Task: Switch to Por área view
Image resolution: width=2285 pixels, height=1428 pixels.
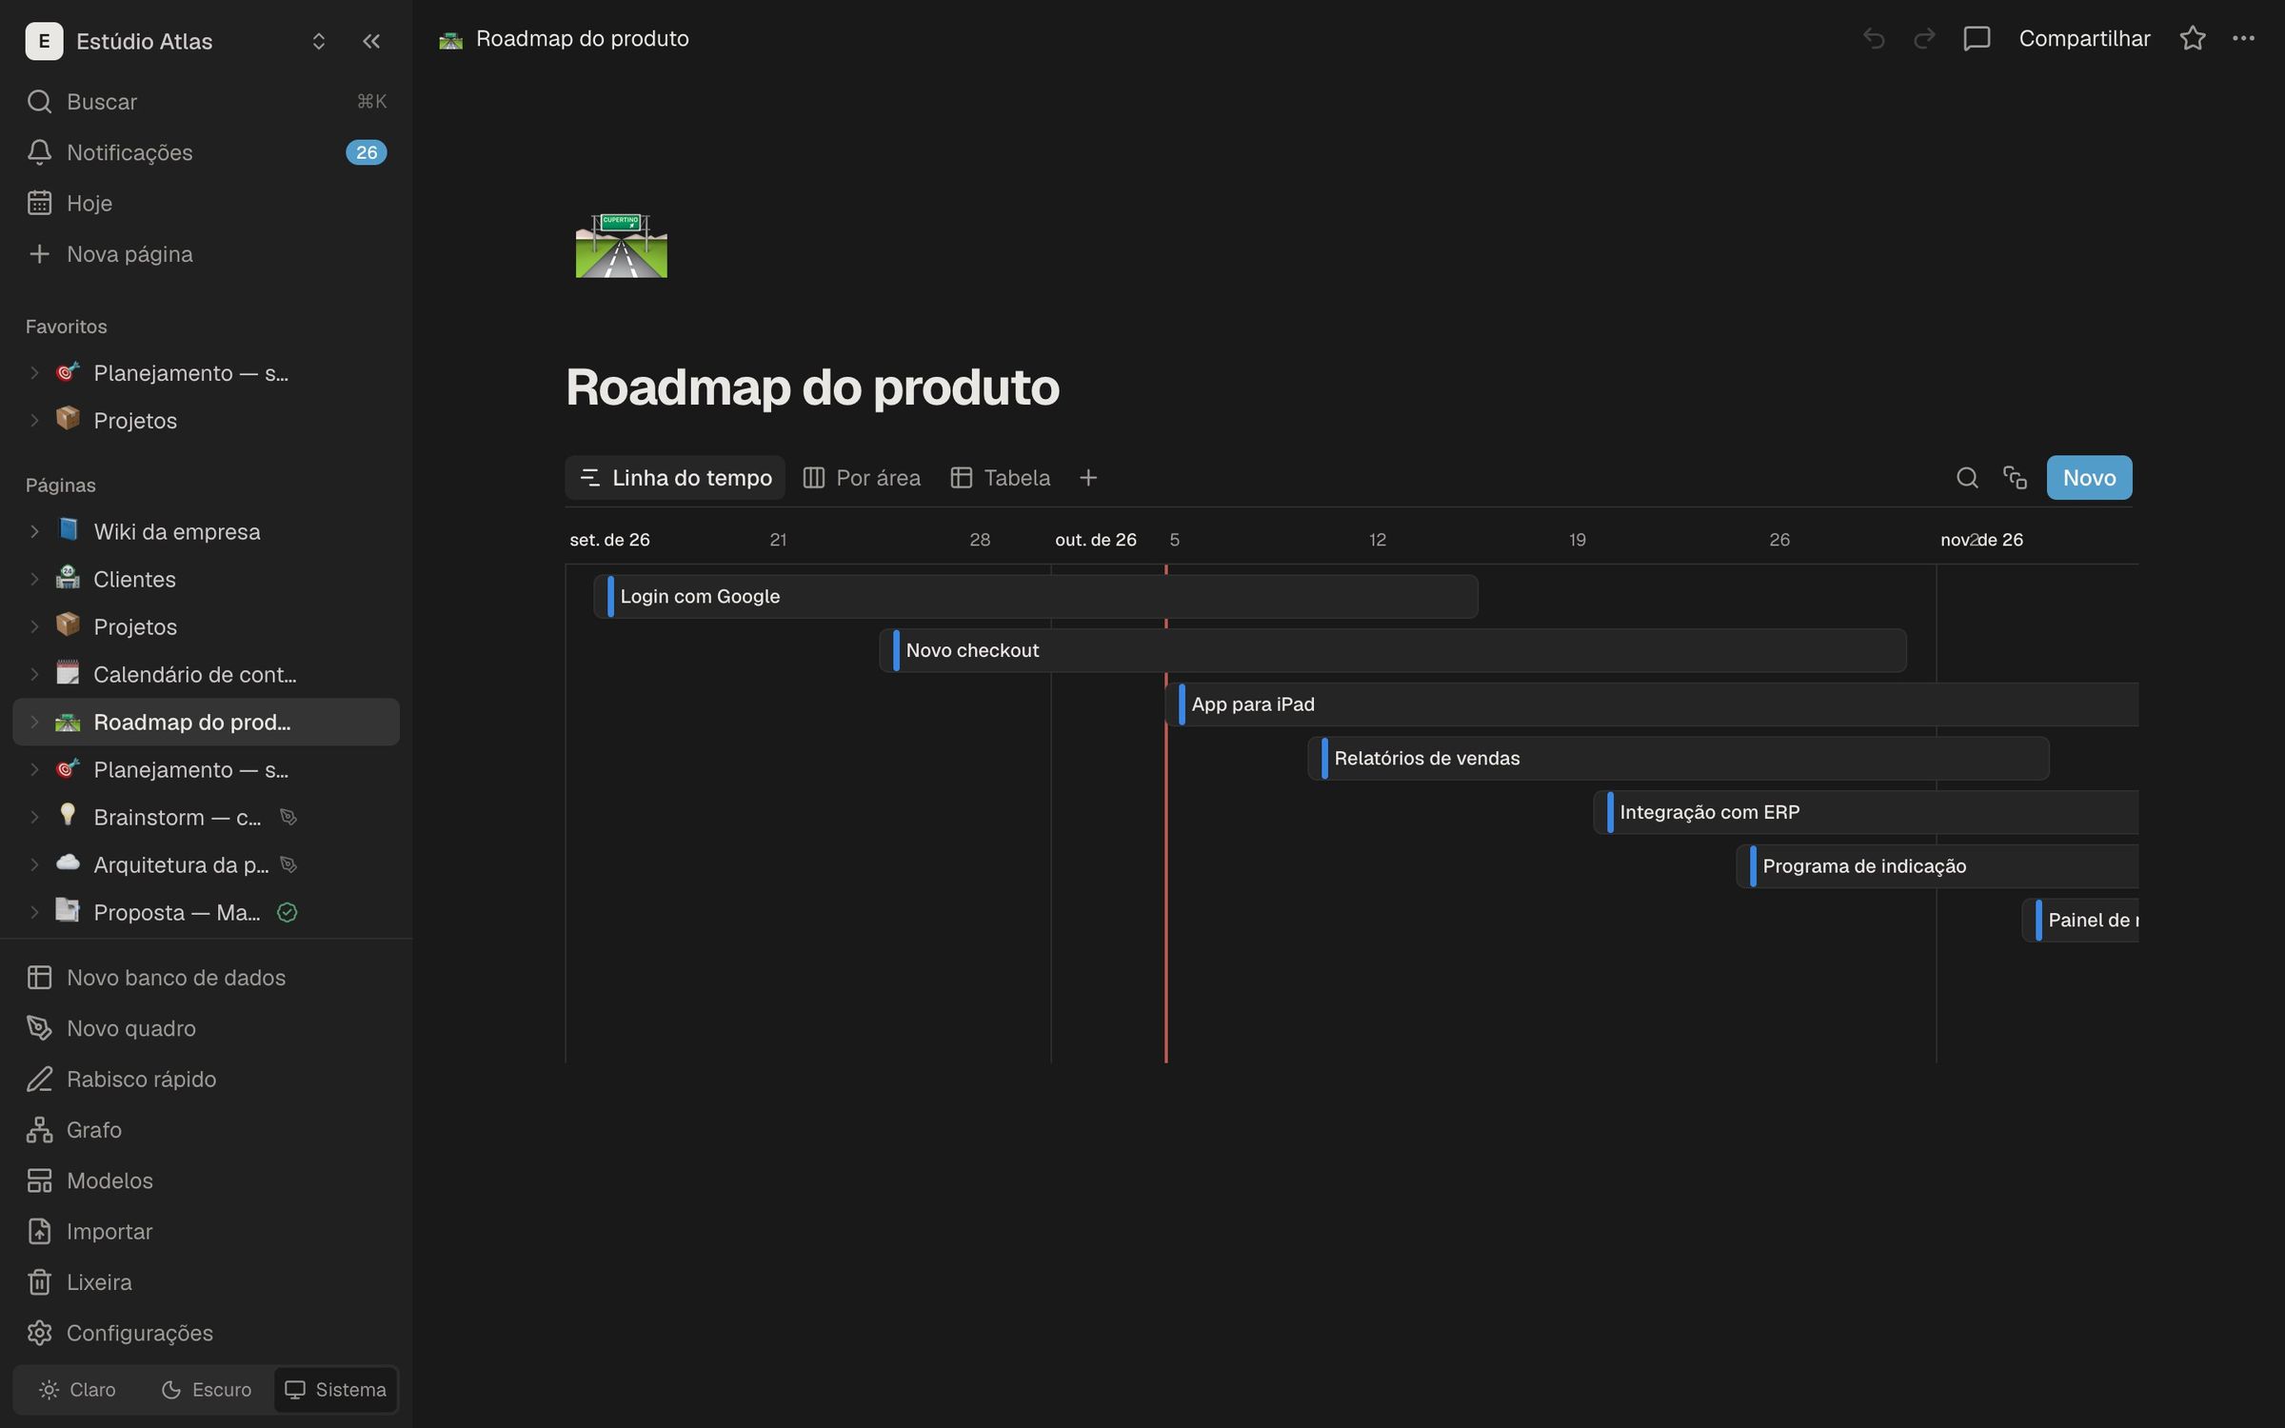Action: click(x=862, y=478)
